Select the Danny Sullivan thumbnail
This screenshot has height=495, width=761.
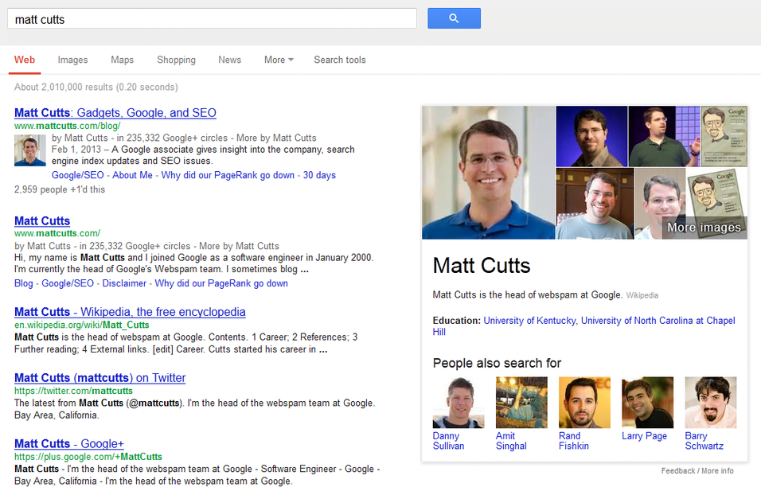coord(459,402)
